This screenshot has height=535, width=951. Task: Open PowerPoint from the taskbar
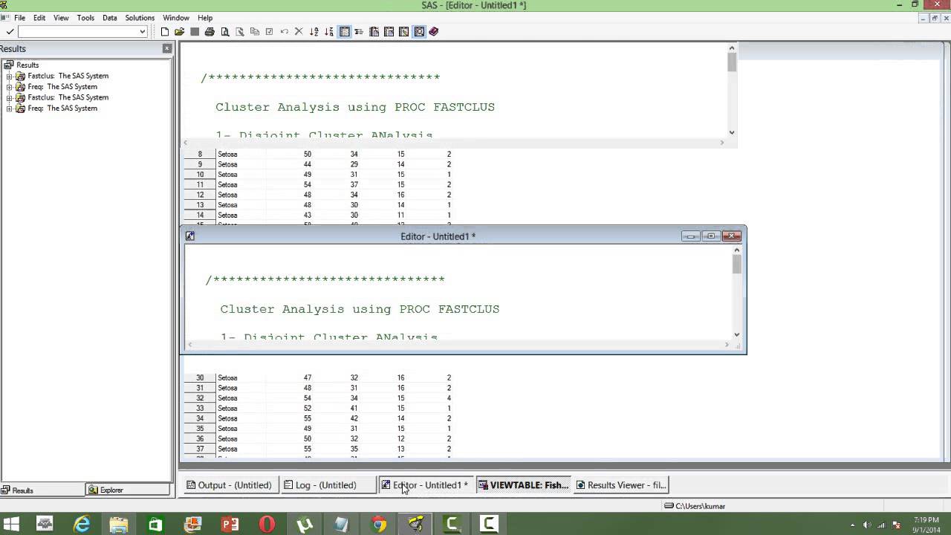coord(230,524)
